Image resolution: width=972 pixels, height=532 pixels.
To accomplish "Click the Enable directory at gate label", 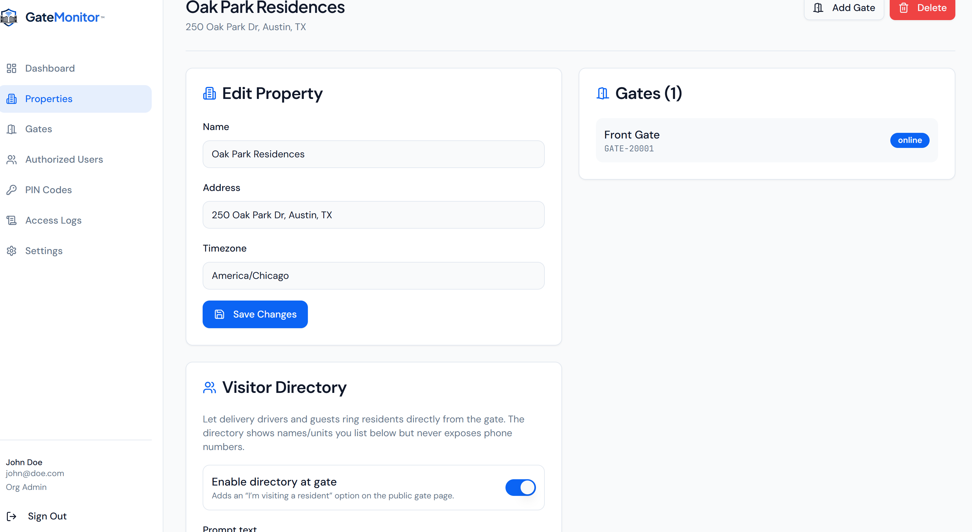I will [x=274, y=482].
